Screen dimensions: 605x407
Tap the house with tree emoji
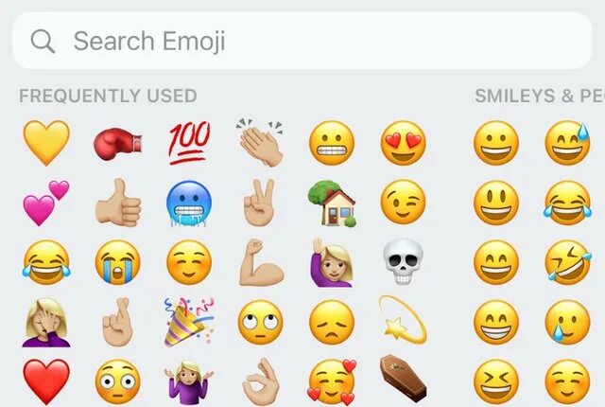coord(332,203)
